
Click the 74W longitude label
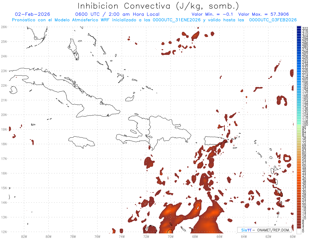pos(122,236)
